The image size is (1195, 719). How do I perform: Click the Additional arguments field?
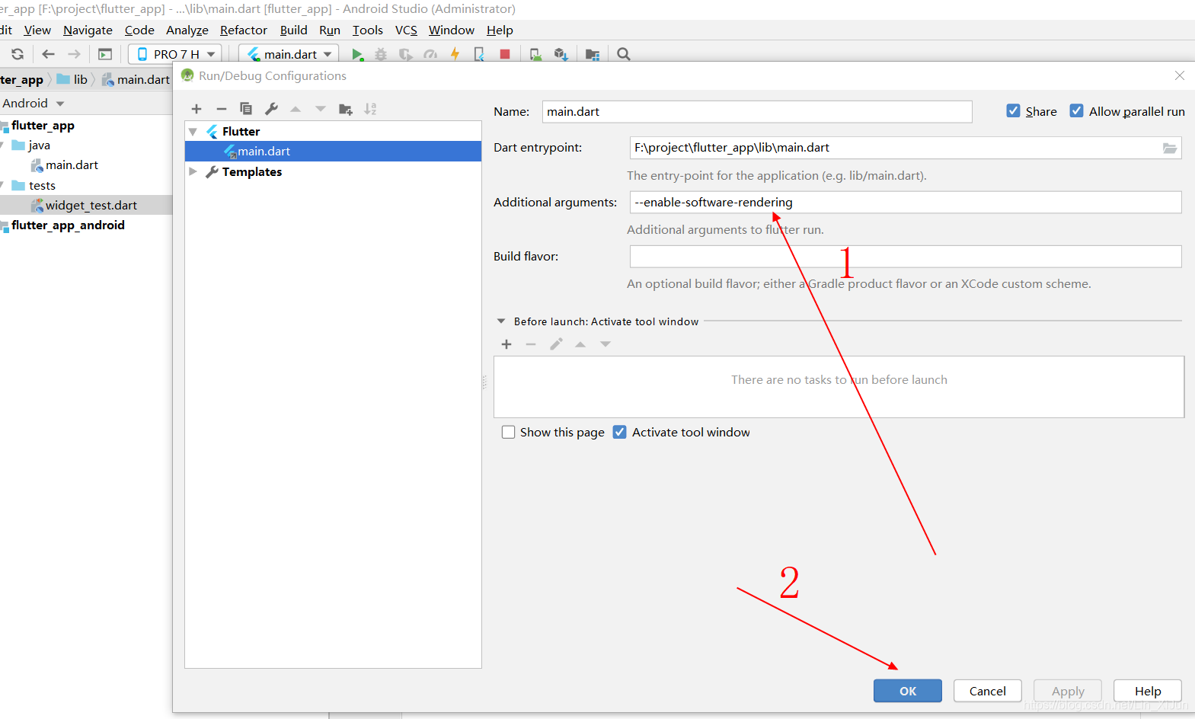(906, 203)
